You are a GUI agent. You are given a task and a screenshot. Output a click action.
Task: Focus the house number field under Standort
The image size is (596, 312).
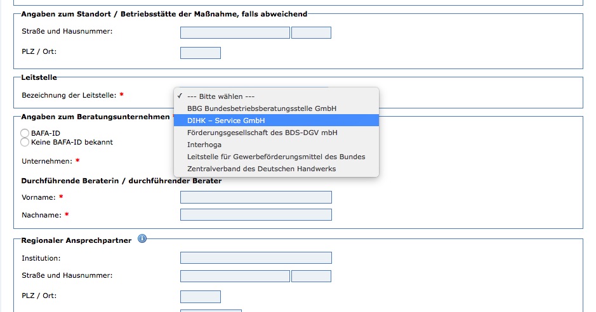click(311, 32)
